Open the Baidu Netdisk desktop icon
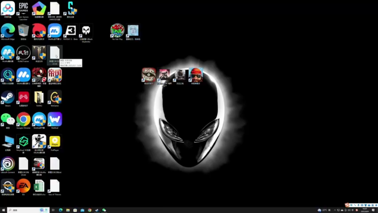This screenshot has width=378, height=213. pyautogui.click(x=8, y=9)
